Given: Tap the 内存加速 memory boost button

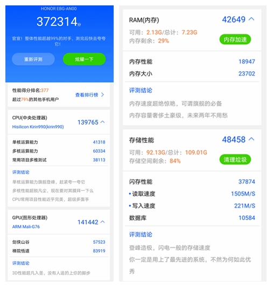Looking at the screenshot, I should click(x=235, y=39).
